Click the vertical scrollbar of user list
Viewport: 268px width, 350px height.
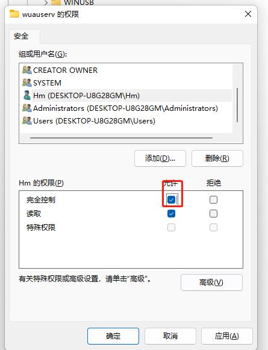click(x=237, y=105)
